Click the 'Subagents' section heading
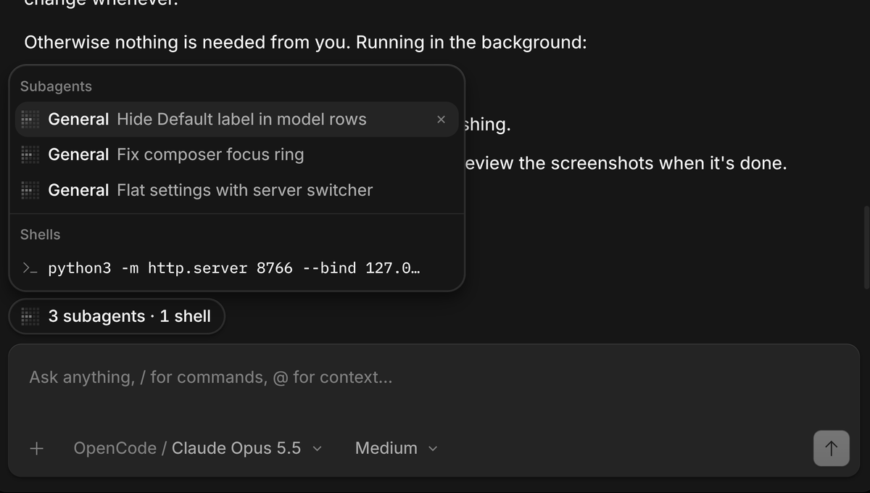The height and width of the screenshot is (493, 870). [56, 86]
